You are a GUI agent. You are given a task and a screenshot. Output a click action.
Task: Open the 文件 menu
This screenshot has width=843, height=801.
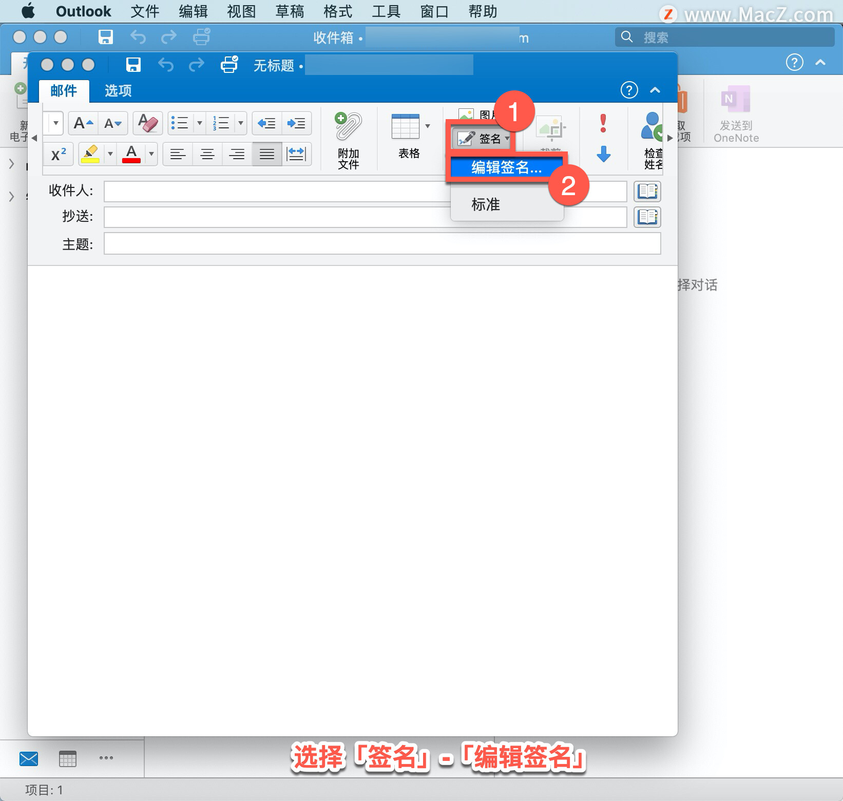click(x=145, y=11)
